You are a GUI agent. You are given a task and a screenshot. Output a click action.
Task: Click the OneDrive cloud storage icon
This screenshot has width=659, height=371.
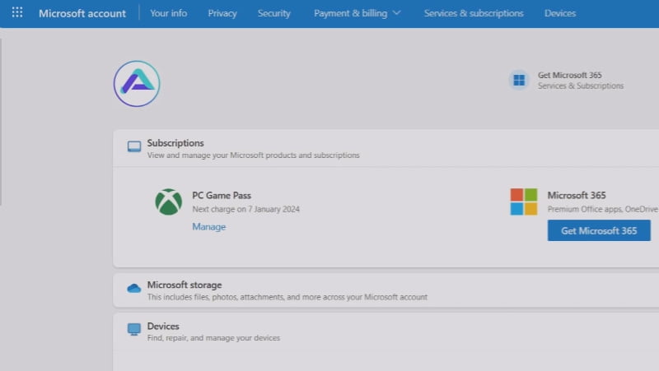point(133,288)
